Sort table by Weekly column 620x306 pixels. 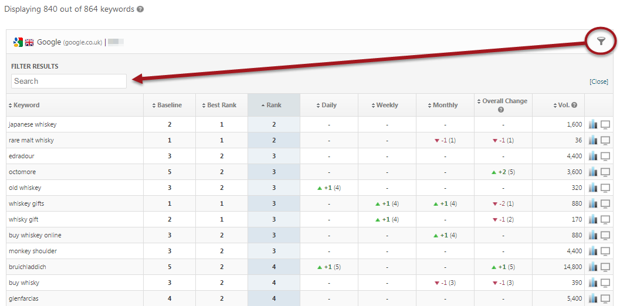click(x=385, y=105)
